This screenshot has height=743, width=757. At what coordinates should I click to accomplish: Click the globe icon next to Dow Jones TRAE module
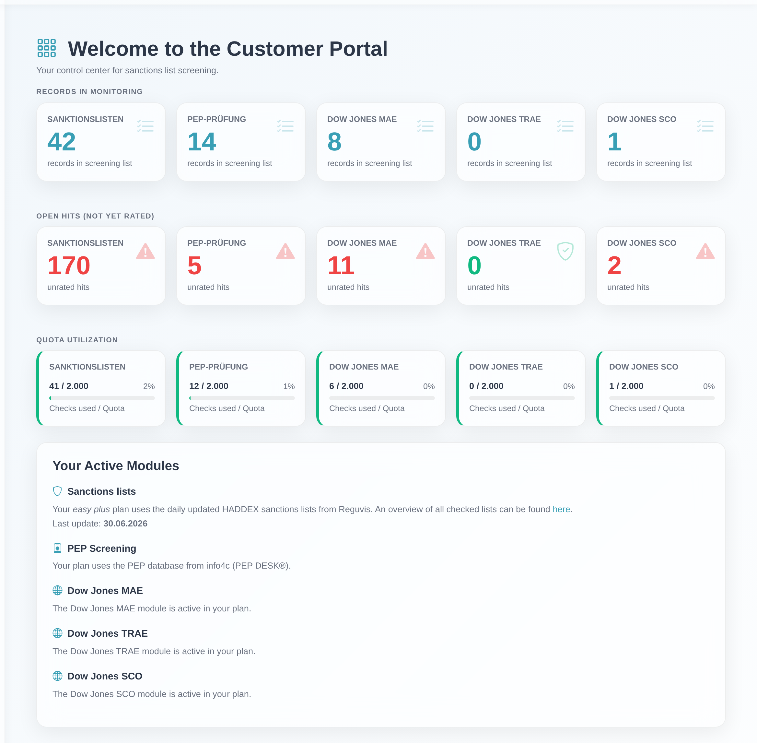point(57,633)
